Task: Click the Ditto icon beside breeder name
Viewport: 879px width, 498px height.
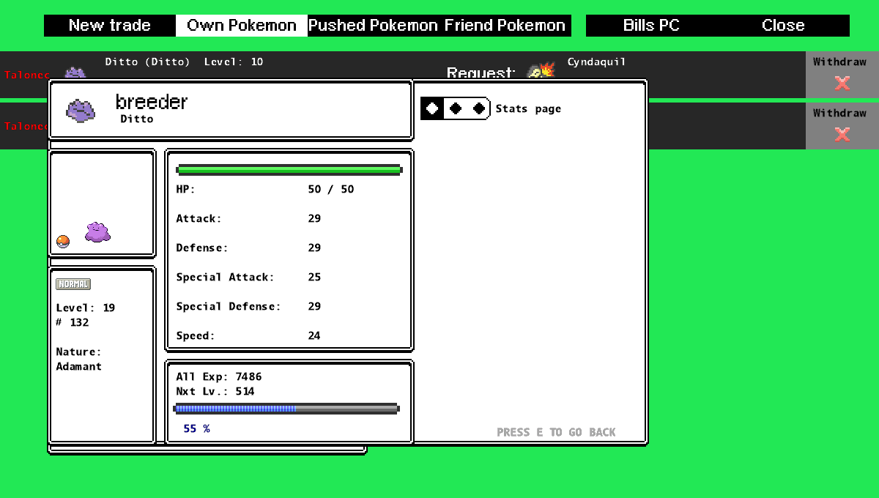Action: point(81,111)
